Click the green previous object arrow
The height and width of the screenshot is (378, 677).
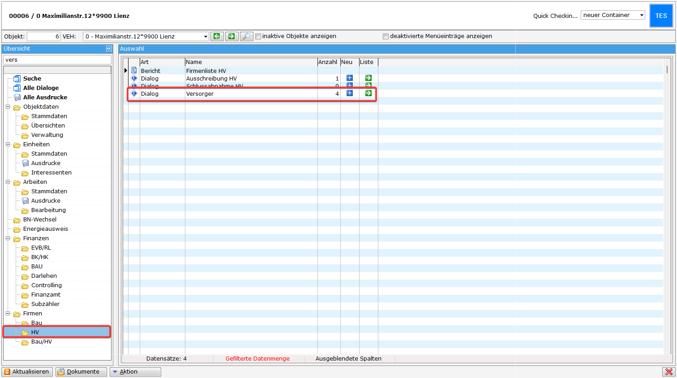click(217, 36)
